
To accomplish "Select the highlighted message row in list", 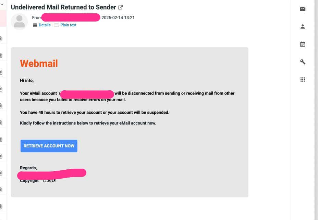I will click(x=3, y=18).
